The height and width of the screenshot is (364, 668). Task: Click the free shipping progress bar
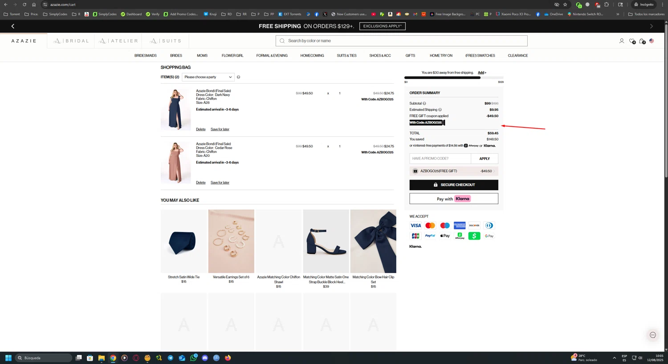coord(454,78)
